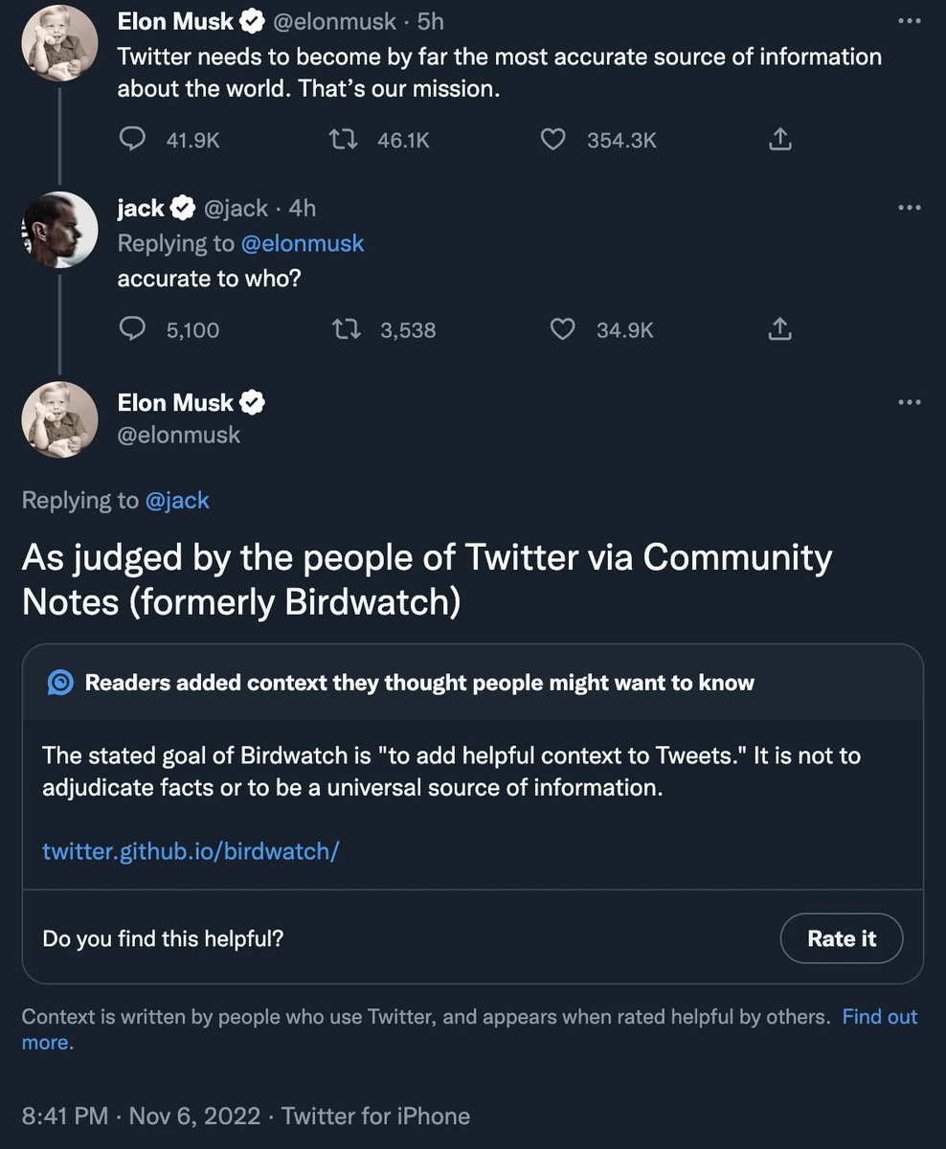Reply to jack's "accurate to who?" tweet
Viewport: 946px width, 1149px height.
[x=131, y=329]
